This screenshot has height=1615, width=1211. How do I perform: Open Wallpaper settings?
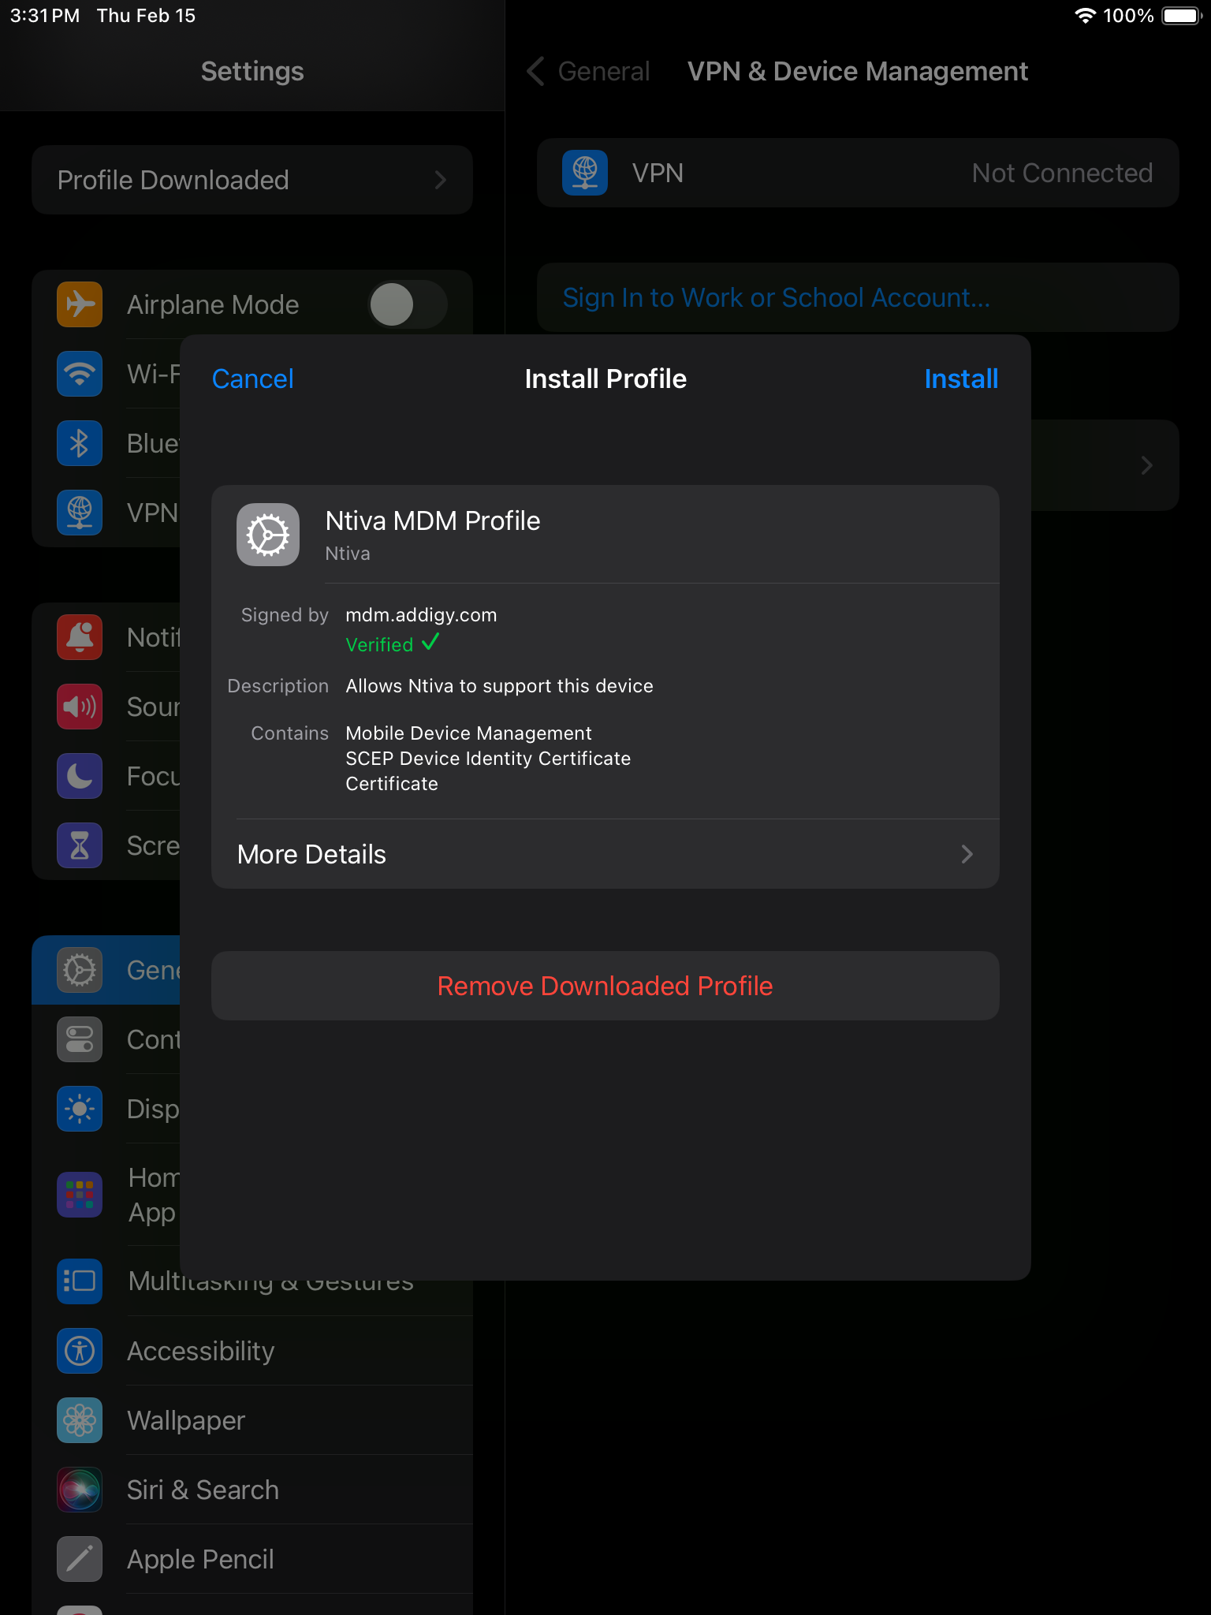tap(252, 1420)
